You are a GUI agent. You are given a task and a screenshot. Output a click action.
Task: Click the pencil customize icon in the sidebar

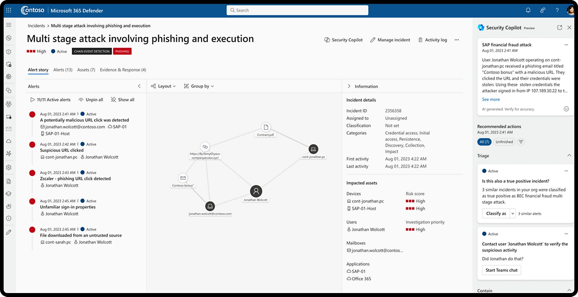click(x=8, y=232)
